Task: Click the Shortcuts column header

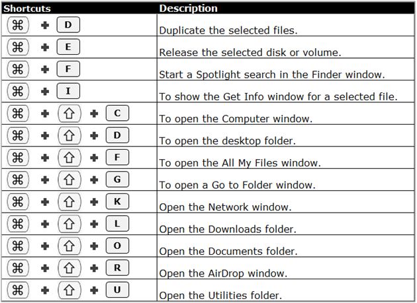Action: coord(27,8)
